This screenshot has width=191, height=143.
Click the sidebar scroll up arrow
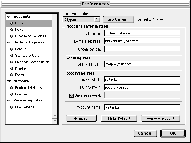point(55,116)
